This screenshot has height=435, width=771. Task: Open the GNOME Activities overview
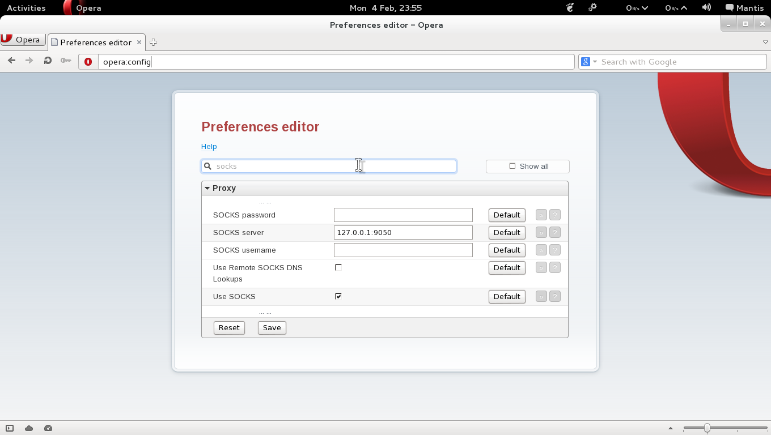coord(26,8)
